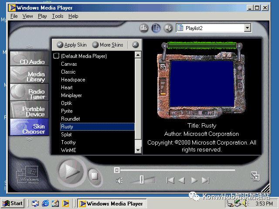Toggle the playlist view icon
The image size is (279, 209).
pos(156,28)
